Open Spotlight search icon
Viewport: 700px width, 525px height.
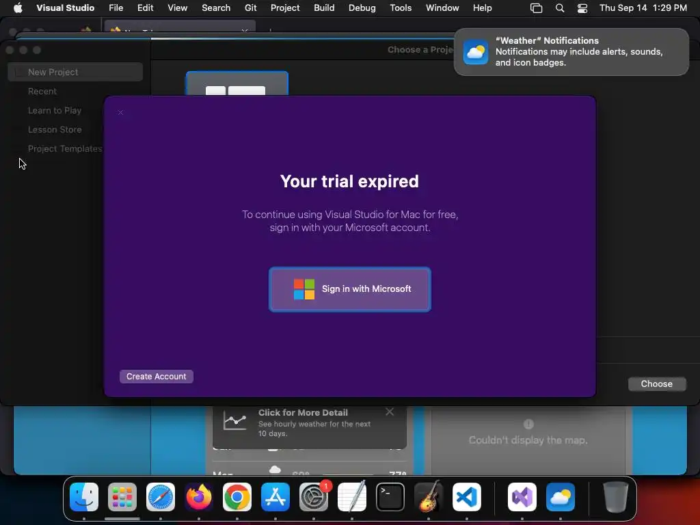click(x=560, y=8)
